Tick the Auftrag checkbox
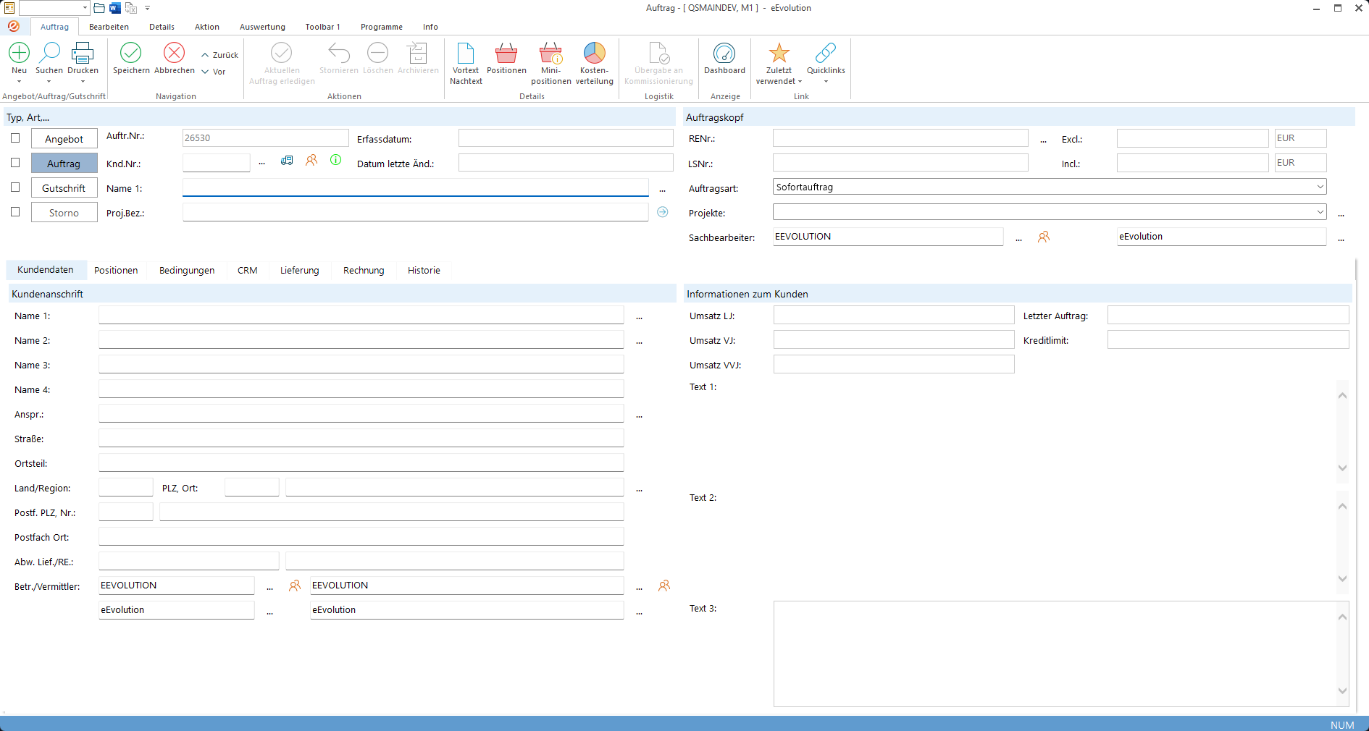 point(15,162)
